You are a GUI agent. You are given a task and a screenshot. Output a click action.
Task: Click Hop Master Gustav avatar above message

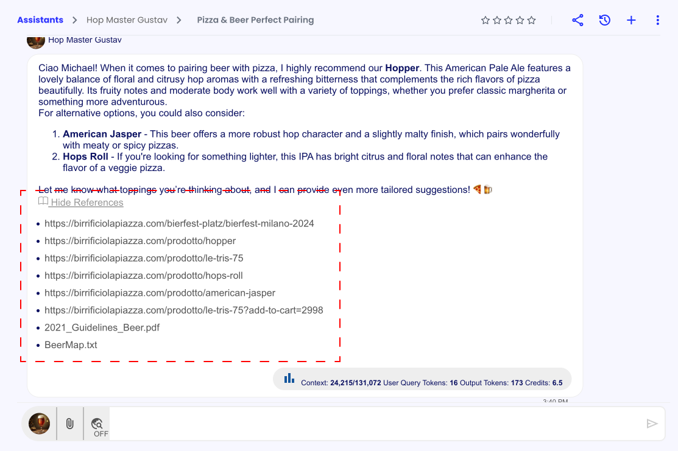(36, 43)
